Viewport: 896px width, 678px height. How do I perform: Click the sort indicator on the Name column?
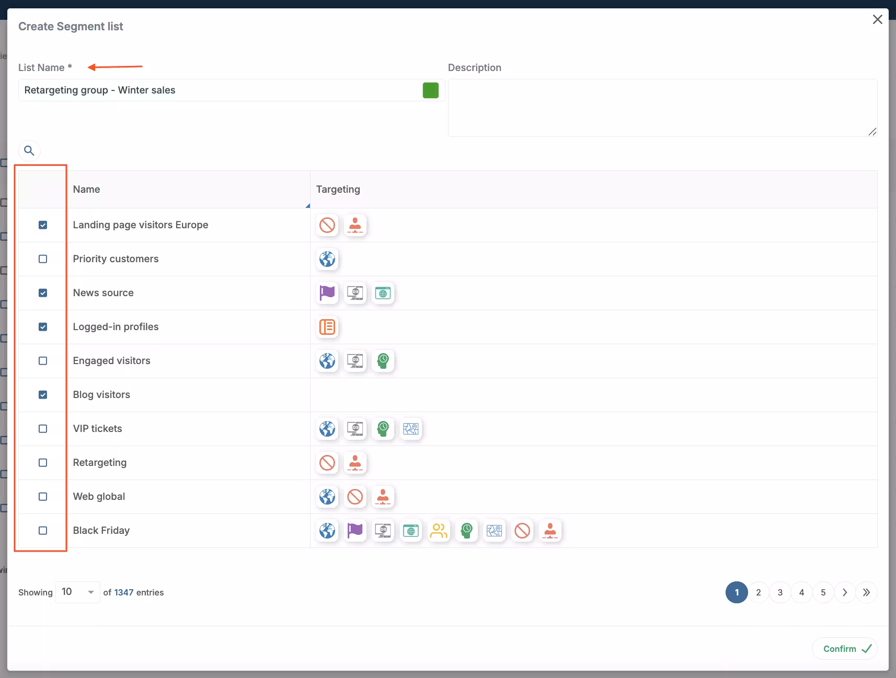pos(307,205)
